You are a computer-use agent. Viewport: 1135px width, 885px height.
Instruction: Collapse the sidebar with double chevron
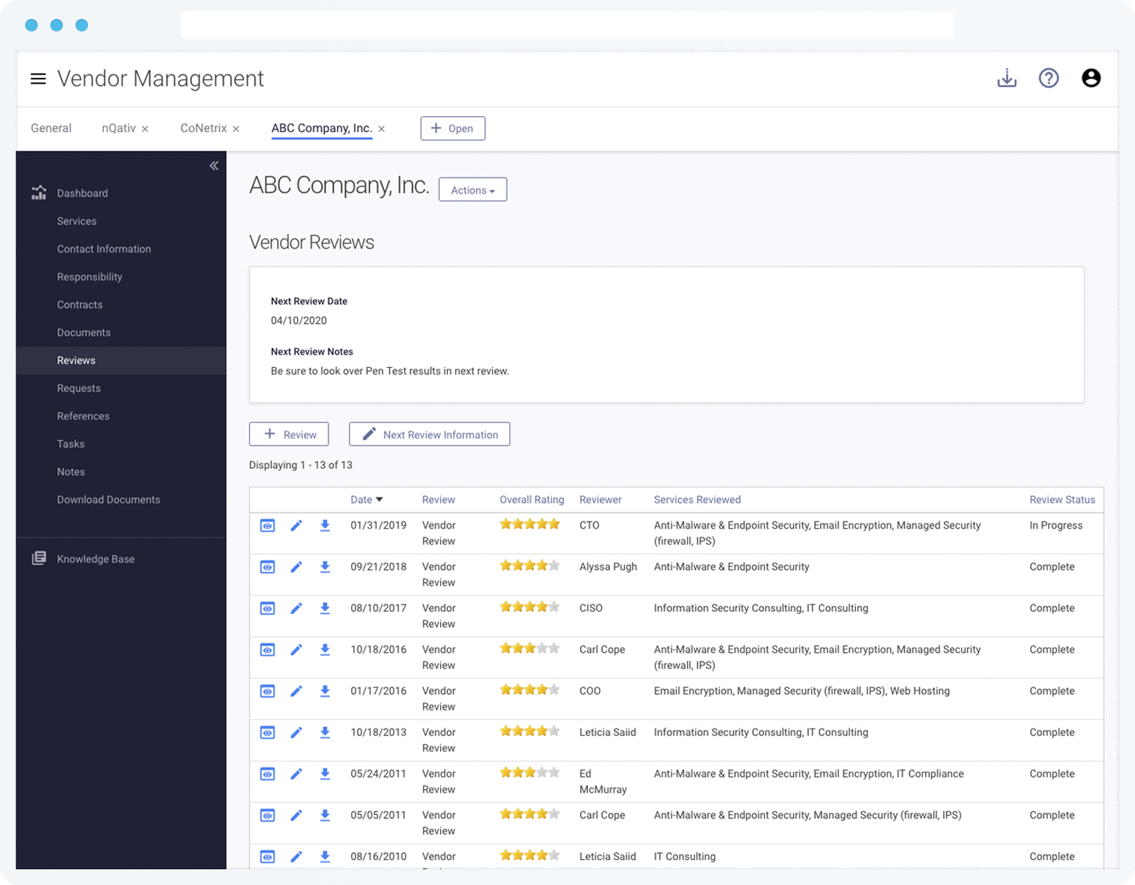click(x=214, y=166)
